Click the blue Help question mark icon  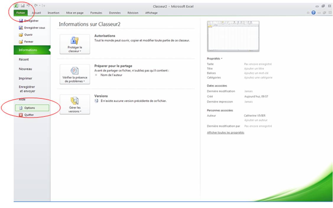pos(313,13)
